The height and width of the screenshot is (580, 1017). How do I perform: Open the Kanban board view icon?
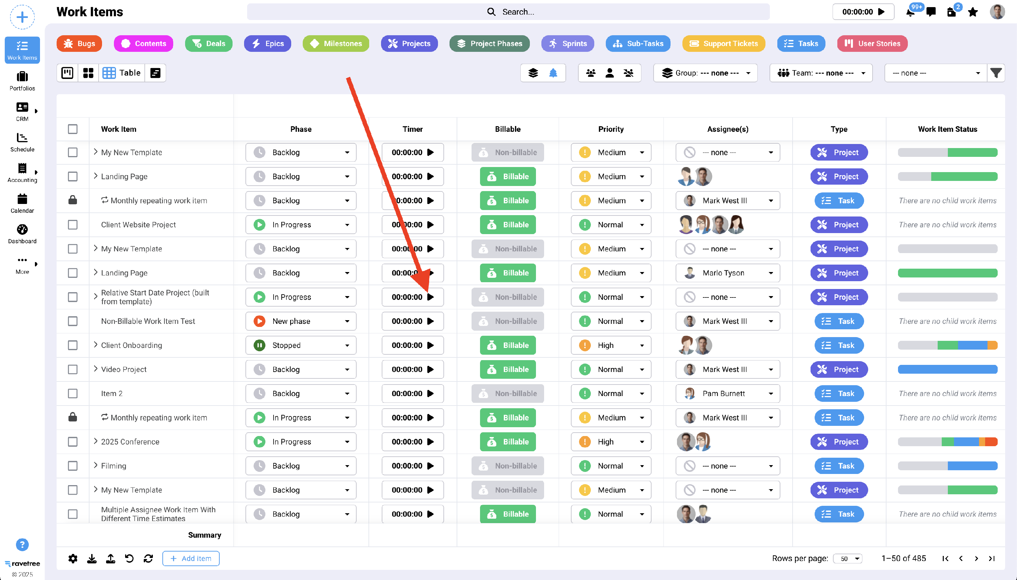[67, 73]
